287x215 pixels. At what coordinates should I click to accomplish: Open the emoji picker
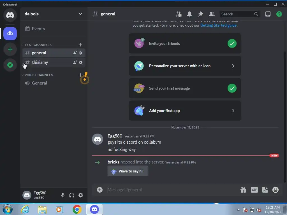(x=276, y=190)
